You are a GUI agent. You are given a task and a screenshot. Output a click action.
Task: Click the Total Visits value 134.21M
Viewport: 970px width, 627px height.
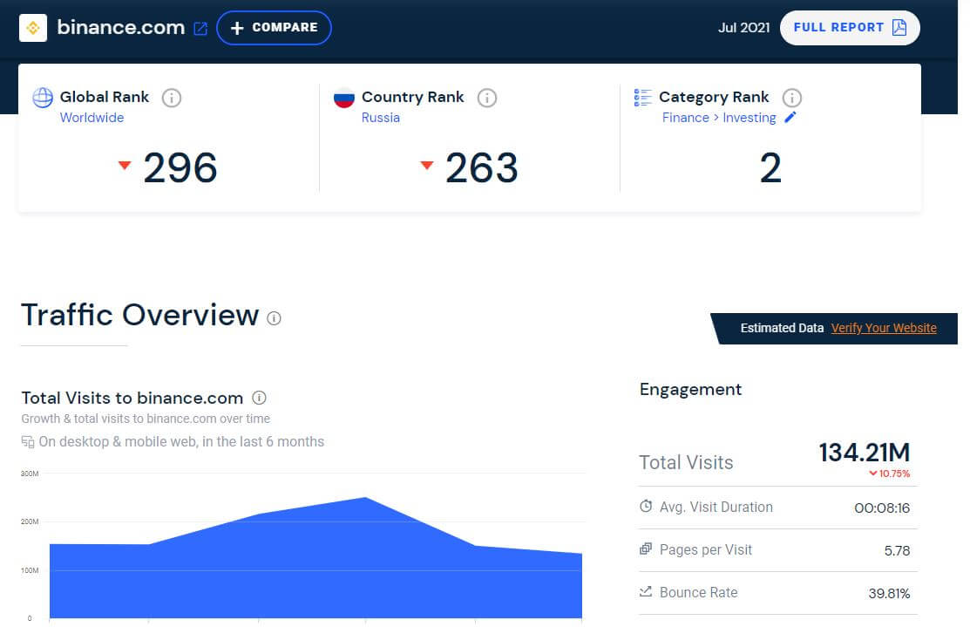865,453
